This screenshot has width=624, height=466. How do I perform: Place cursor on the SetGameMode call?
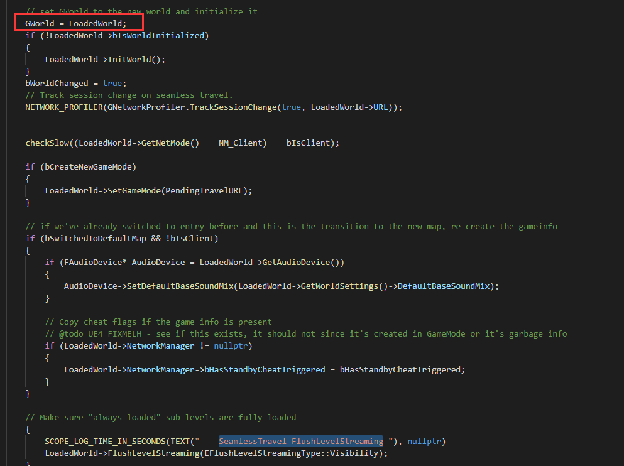(x=134, y=190)
